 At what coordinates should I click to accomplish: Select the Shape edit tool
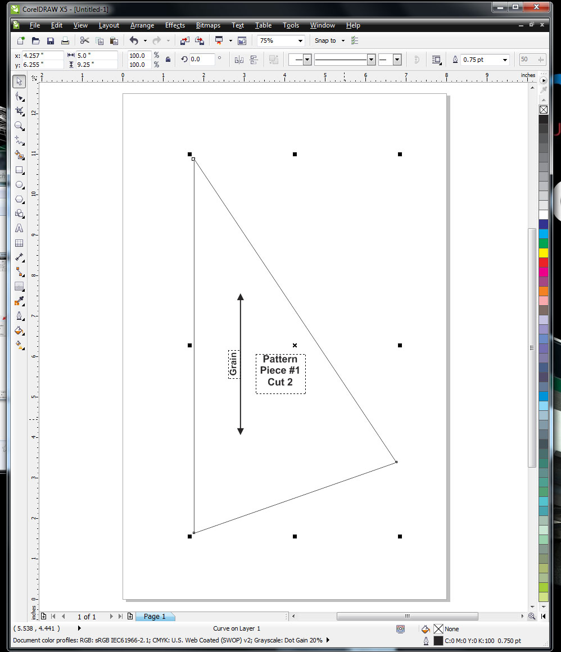coord(19,97)
